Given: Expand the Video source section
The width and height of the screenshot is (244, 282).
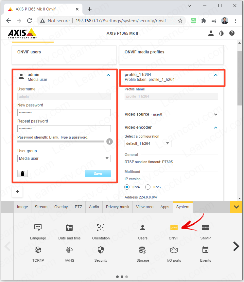Looking at the screenshot, I should point(216,114).
